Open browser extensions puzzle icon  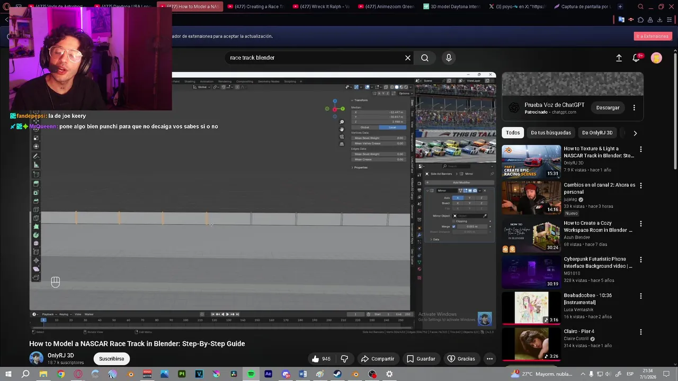(x=640, y=20)
